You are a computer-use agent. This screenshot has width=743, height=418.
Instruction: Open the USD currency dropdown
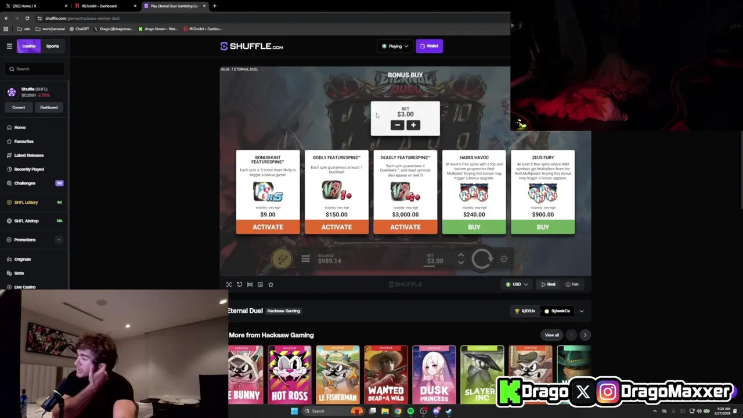click(x=517, y=284)
